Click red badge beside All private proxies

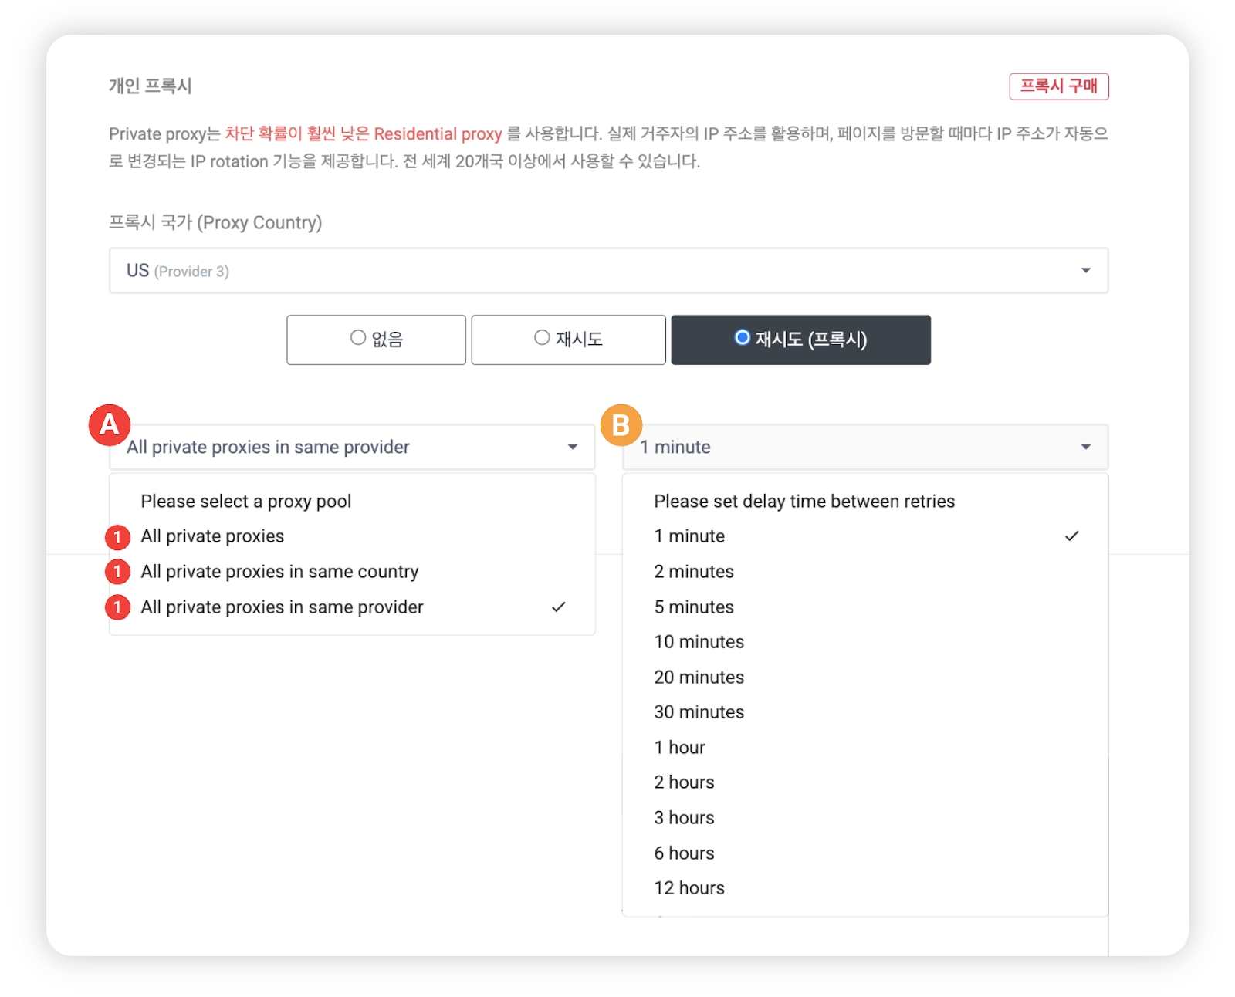coord(117,537)
